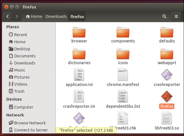Select the libfreebl3.chk binary file icon
184x136 pixels.
point(123,118)
